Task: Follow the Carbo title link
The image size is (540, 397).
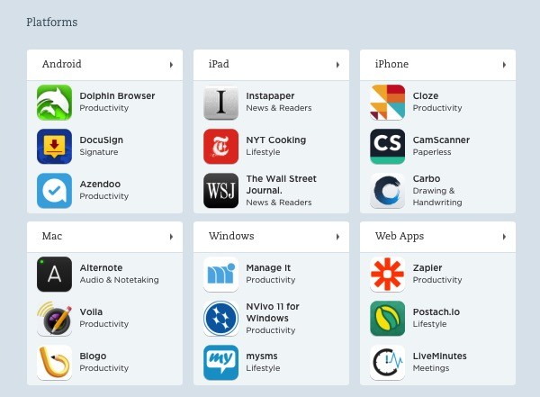Action: click(x=427, y=178)
